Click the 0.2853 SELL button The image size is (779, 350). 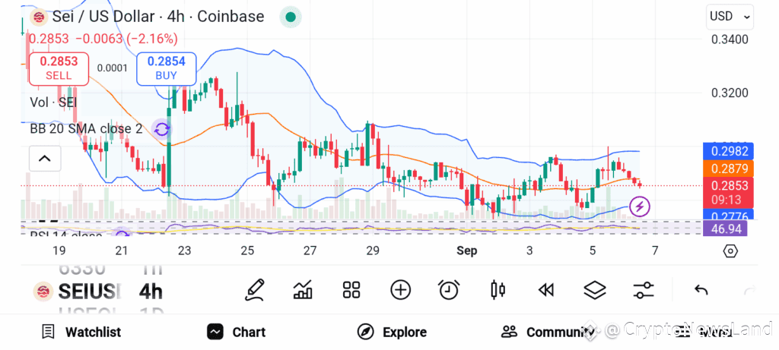point(59,68)
